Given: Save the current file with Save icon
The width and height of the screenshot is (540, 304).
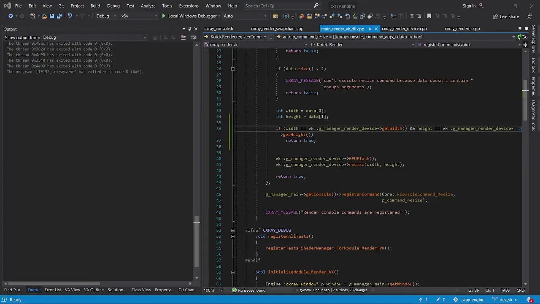Looking at the screenshot, I should pos(52,16).
